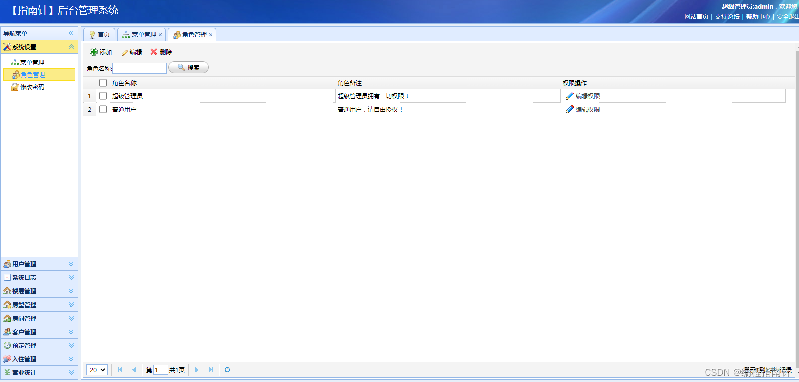Close the 角色管理 tab
Image resolution: width=799 pixels, height=382 pixels.
(211, 35)
